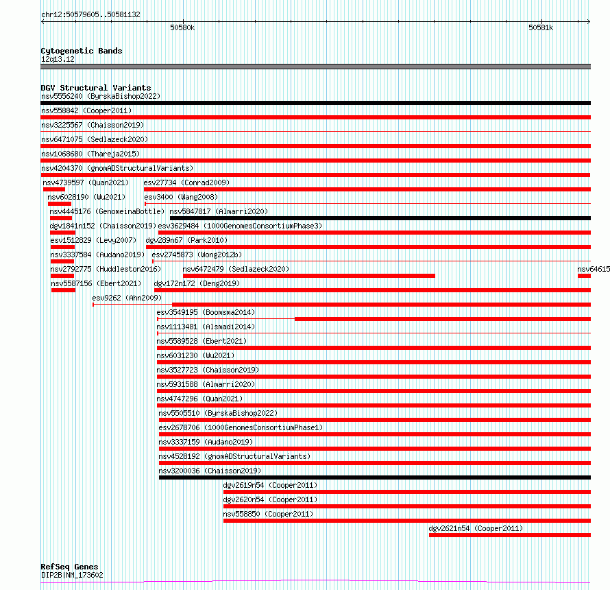610x590 pixels.
Task: Open esv3400 (Wang2008) variant label
Action: [x=181, y=197]
